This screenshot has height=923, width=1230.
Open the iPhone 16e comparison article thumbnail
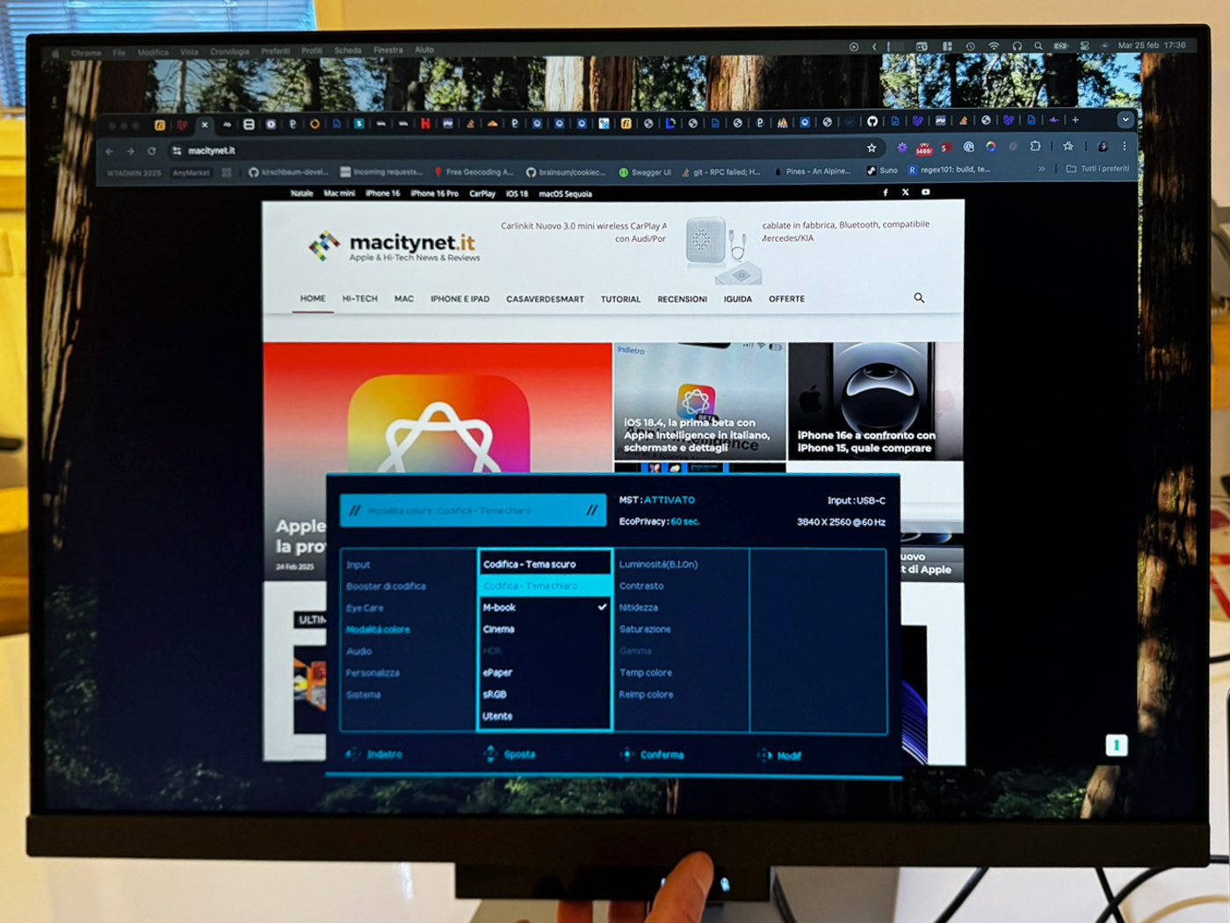pos(876,401)
